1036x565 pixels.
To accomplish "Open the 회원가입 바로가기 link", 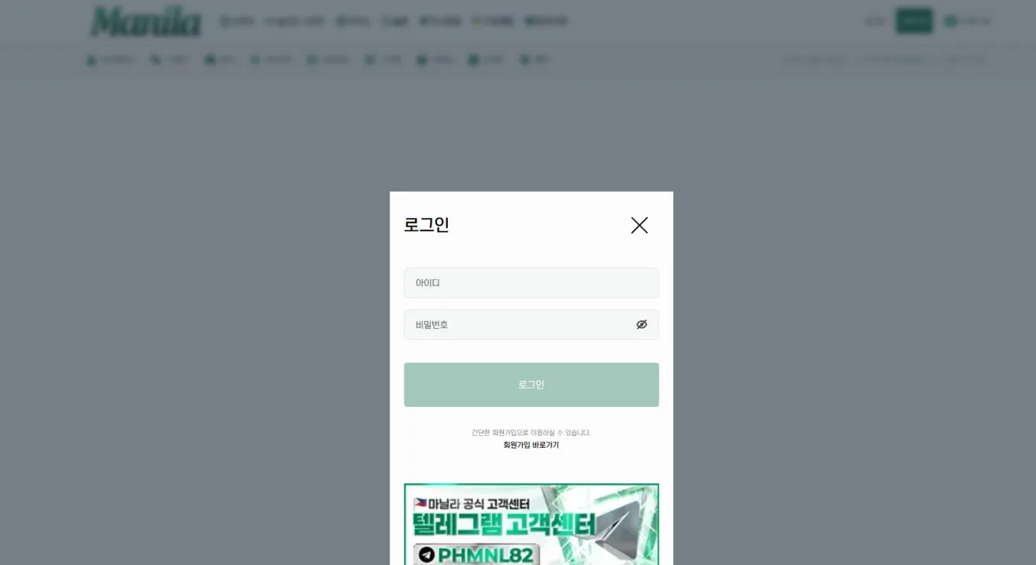I will point(531,445).
